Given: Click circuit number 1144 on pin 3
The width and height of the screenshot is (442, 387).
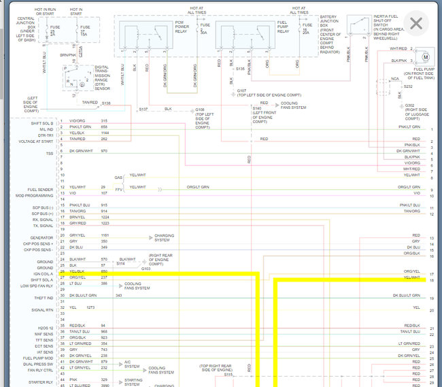Looking at the screenshot, I should 105,133.
